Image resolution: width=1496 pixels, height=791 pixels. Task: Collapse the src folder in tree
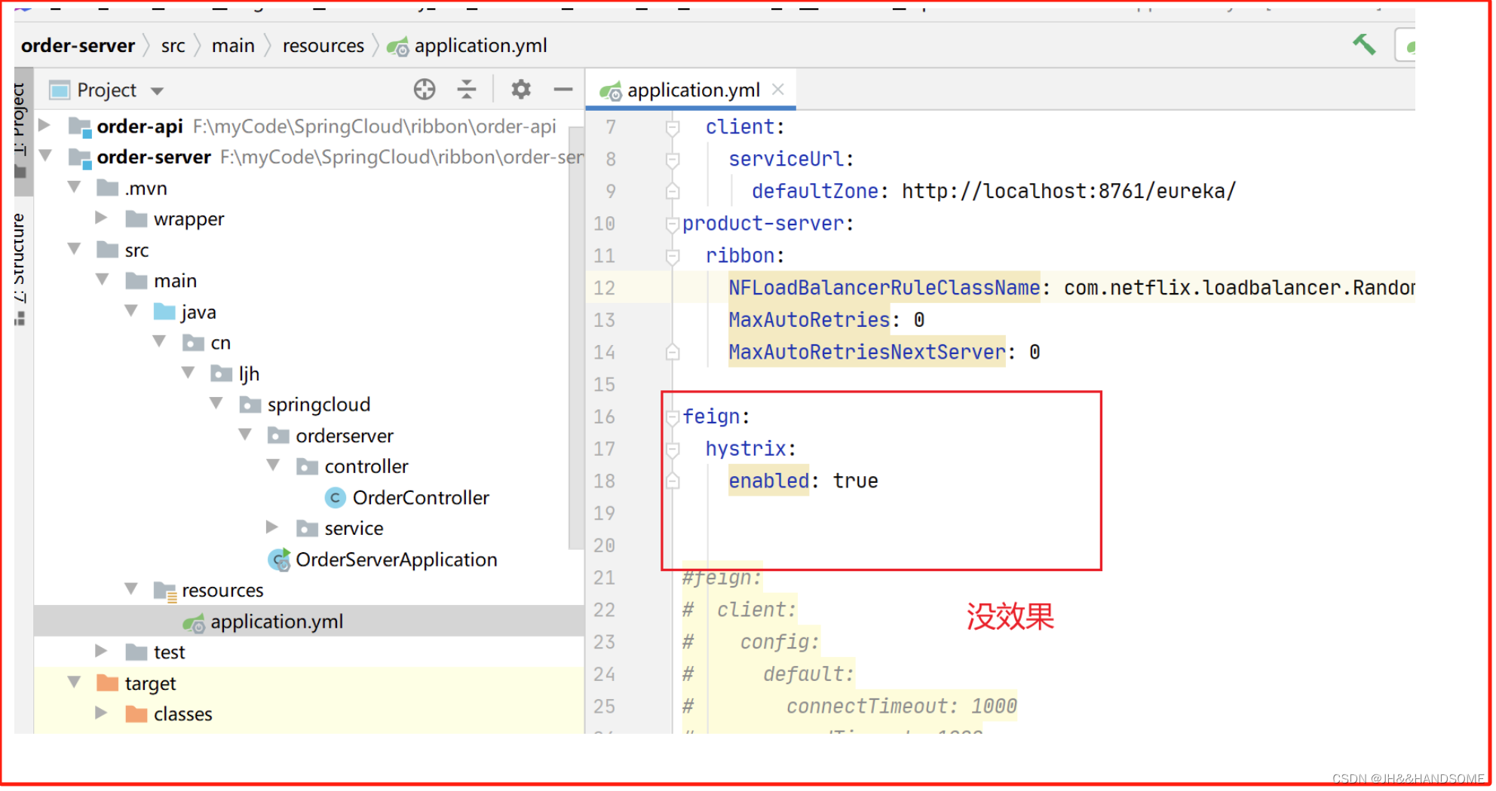(74, 249)
